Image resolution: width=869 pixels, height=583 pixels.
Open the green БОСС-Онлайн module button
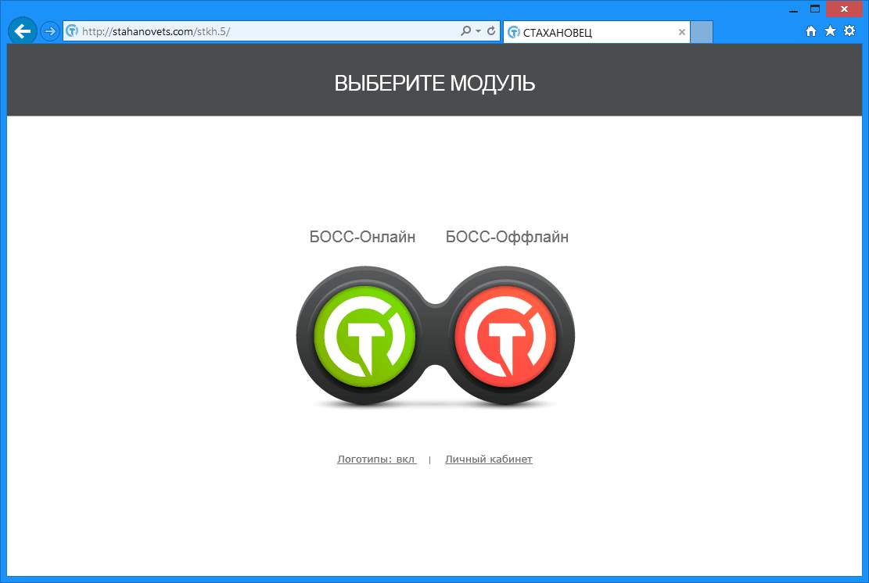click(364, 336)
